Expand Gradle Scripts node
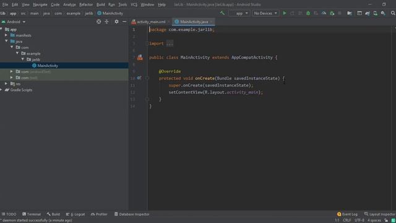 [1, 90]
